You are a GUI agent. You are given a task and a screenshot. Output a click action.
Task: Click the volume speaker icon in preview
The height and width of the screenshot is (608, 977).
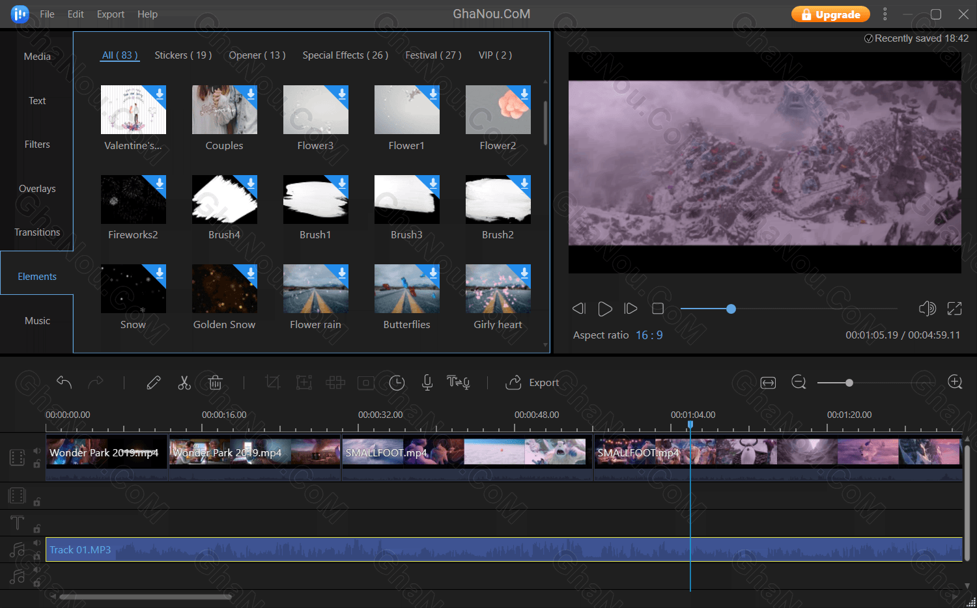927,309
